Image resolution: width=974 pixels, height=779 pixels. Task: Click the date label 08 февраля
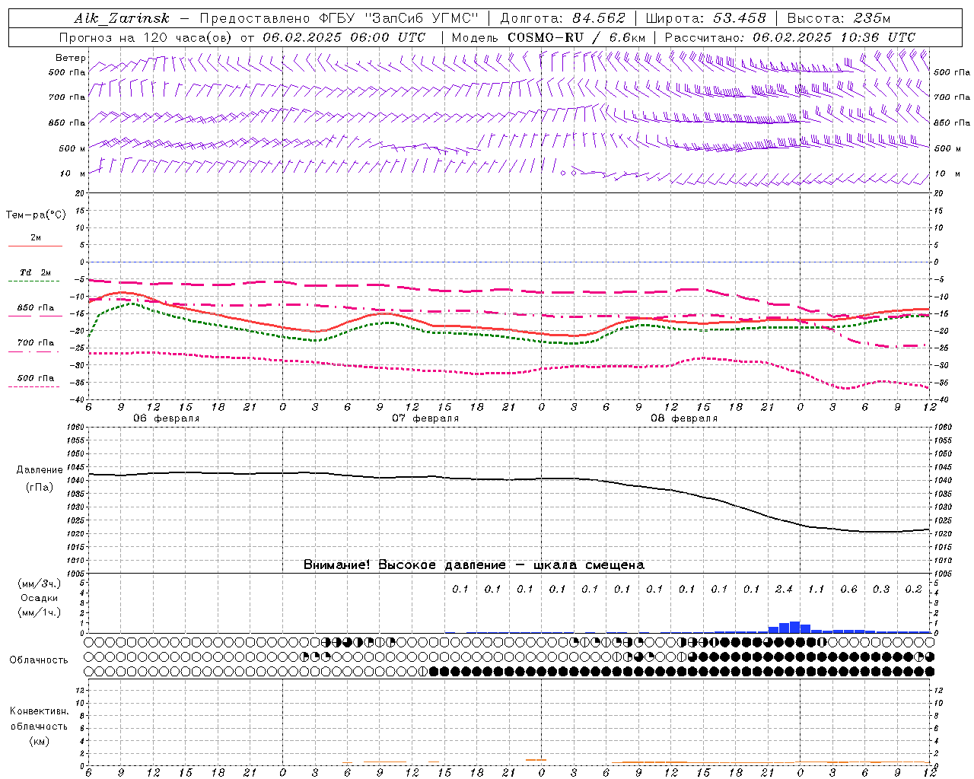684,418
